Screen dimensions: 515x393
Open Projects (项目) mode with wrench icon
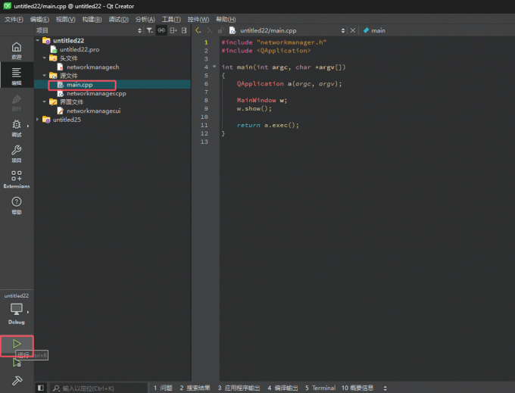[x=17, y=154]
